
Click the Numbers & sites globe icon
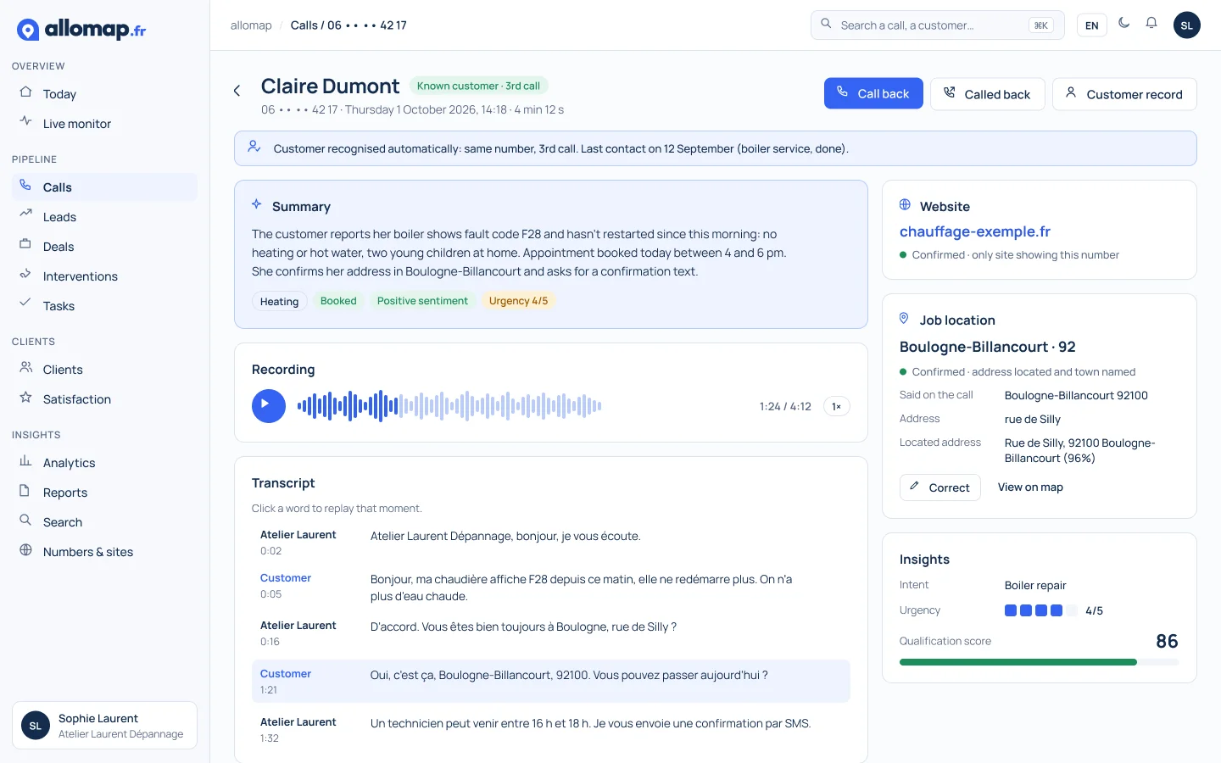tap(25, 550)
